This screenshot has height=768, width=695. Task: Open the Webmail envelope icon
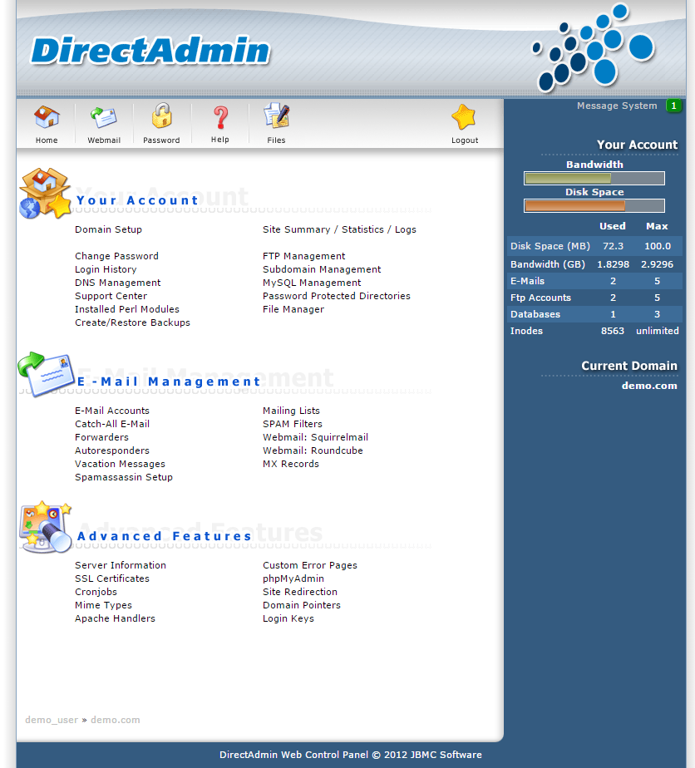(x=104, y=117)
